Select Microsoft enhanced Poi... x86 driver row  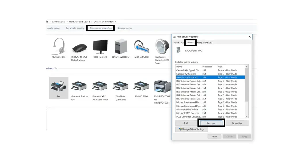(210, 106)
